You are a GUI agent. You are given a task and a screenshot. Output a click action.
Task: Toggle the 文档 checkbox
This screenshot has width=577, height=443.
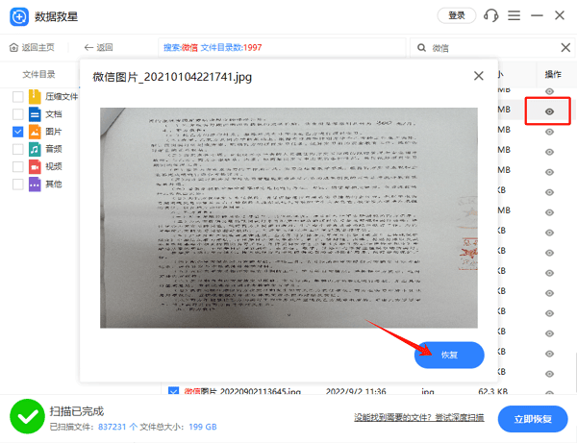(x=17, y=113)
